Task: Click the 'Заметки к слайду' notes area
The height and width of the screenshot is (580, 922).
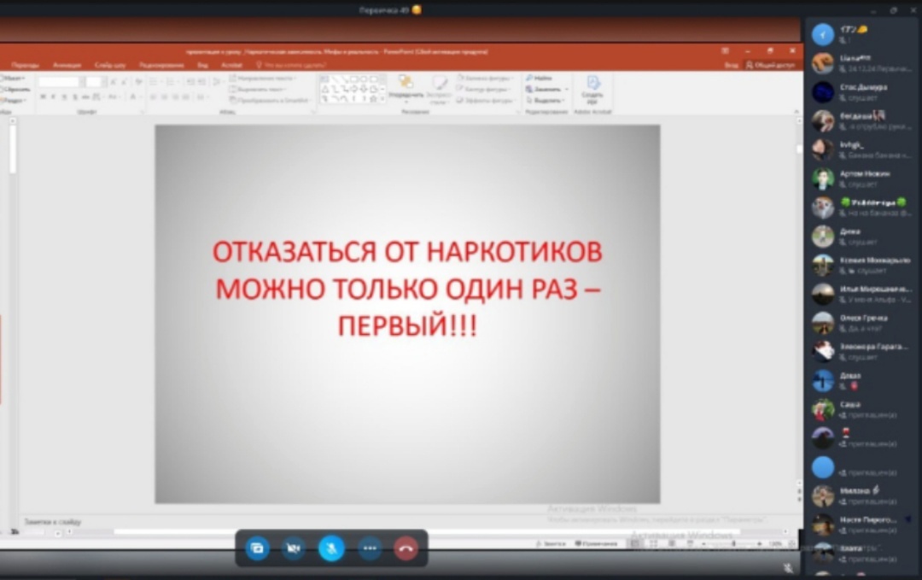Action: point(53,521)
